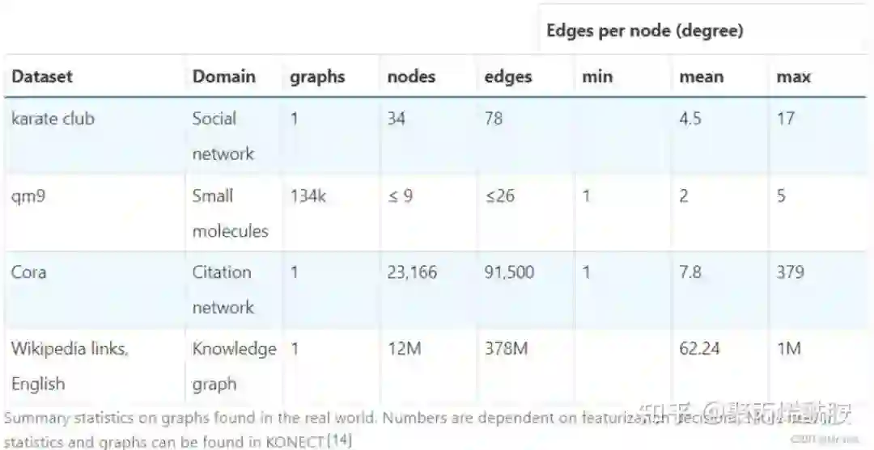Click the 23,166 nodes value

(x=412, y=272)
